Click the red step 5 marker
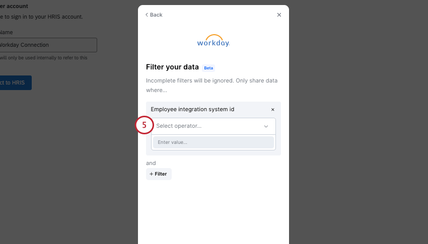Screen dimensions: 428x244 (144, 126)
